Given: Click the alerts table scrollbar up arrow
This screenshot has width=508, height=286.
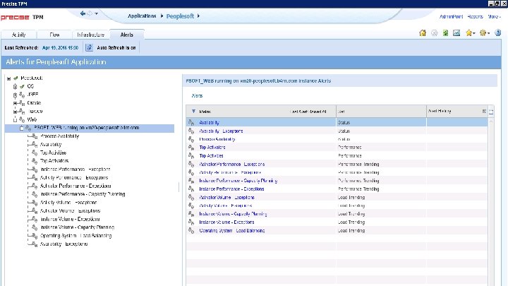Looking at the screenshot, I should tap(491, 121).
